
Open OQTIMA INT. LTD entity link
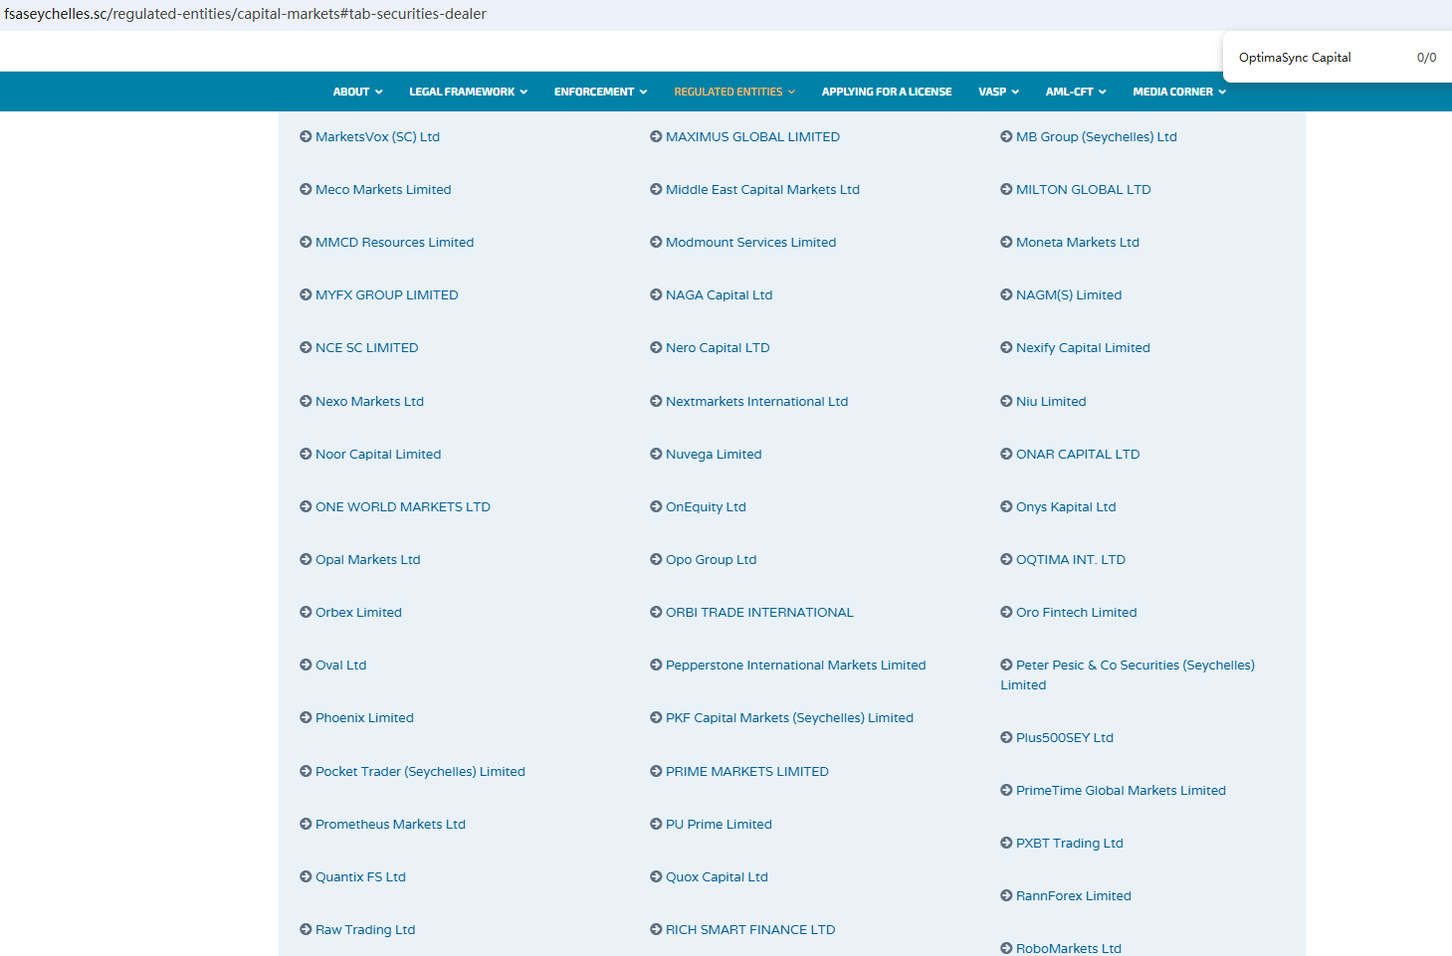point(1071,559)
